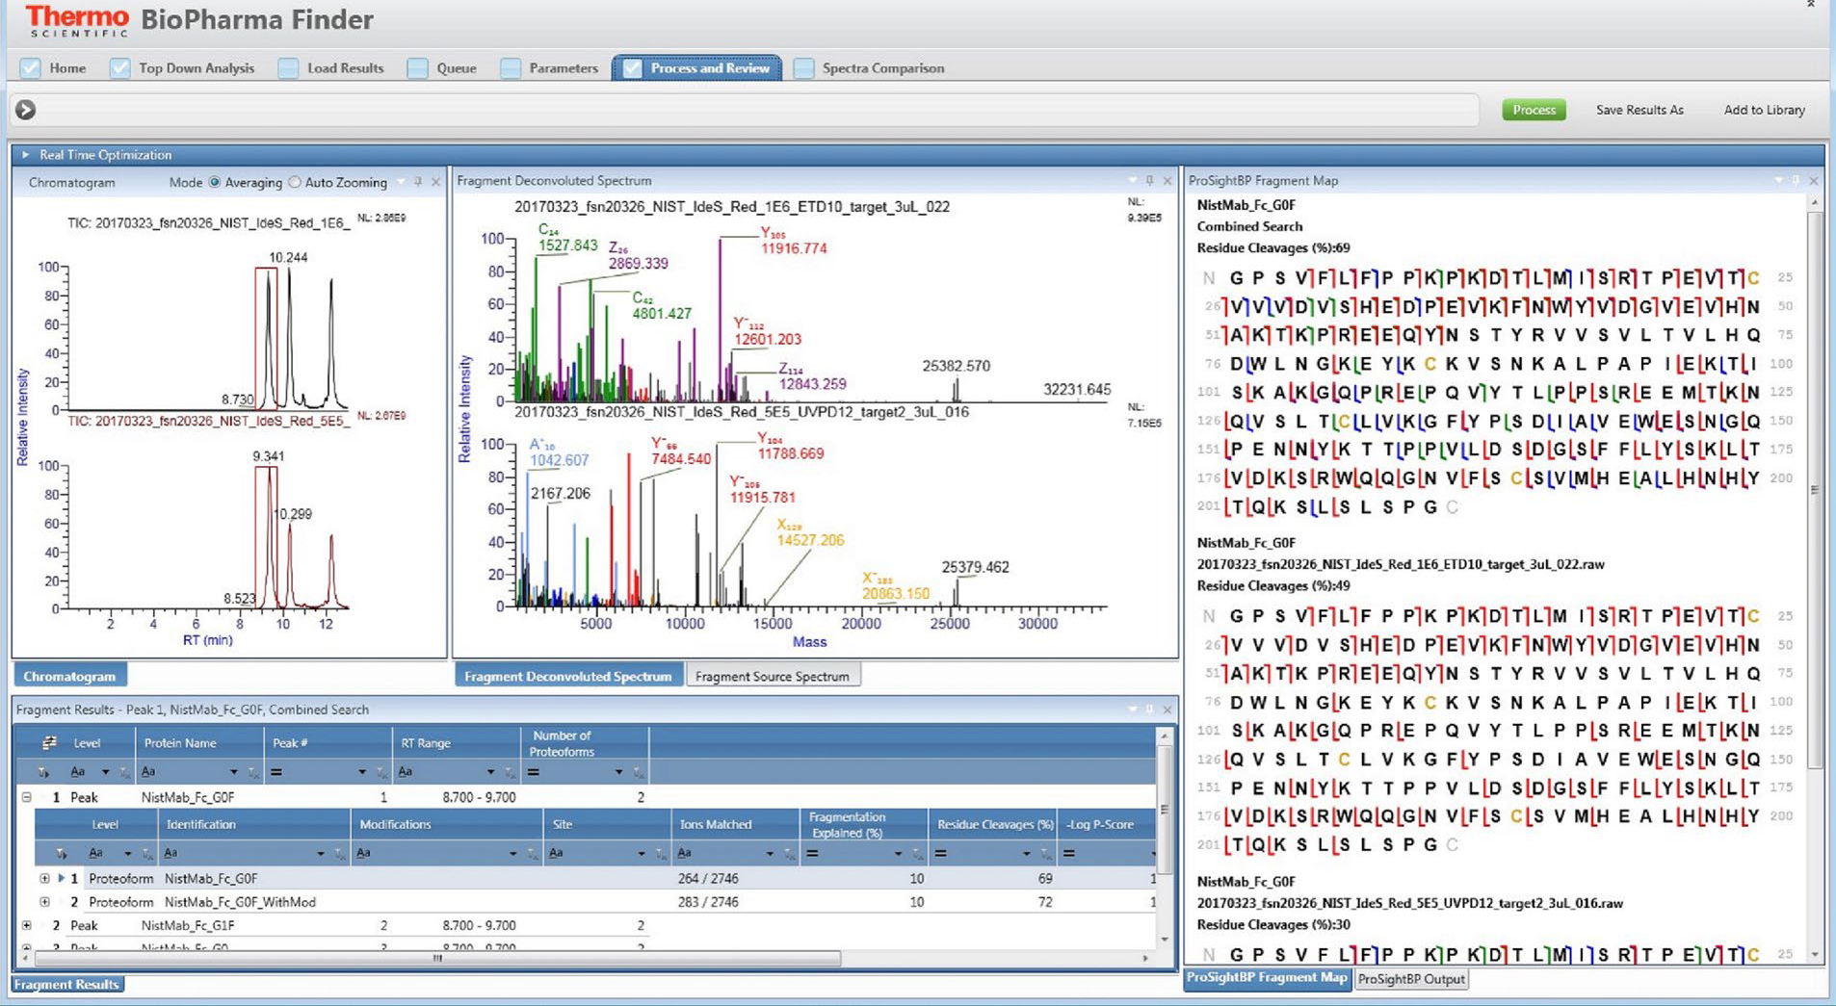Clear the Site column filter
The width and height of the screenshot is (1836, 1006).
(660, 854)
